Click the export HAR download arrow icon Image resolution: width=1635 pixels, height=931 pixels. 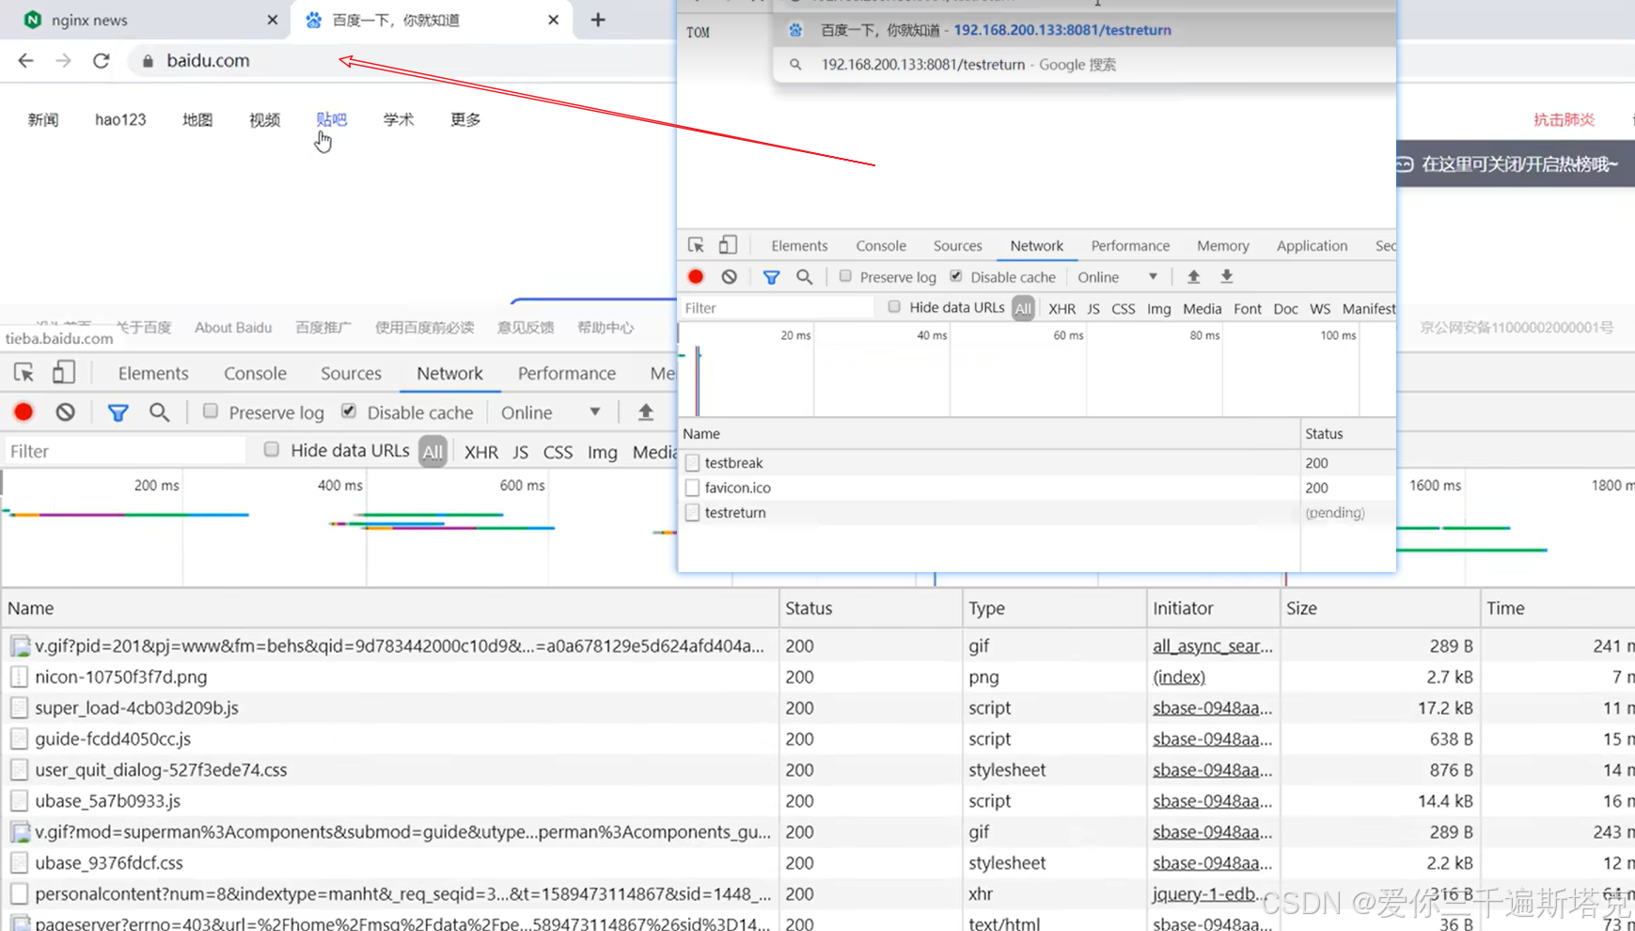click(1225, 276)
